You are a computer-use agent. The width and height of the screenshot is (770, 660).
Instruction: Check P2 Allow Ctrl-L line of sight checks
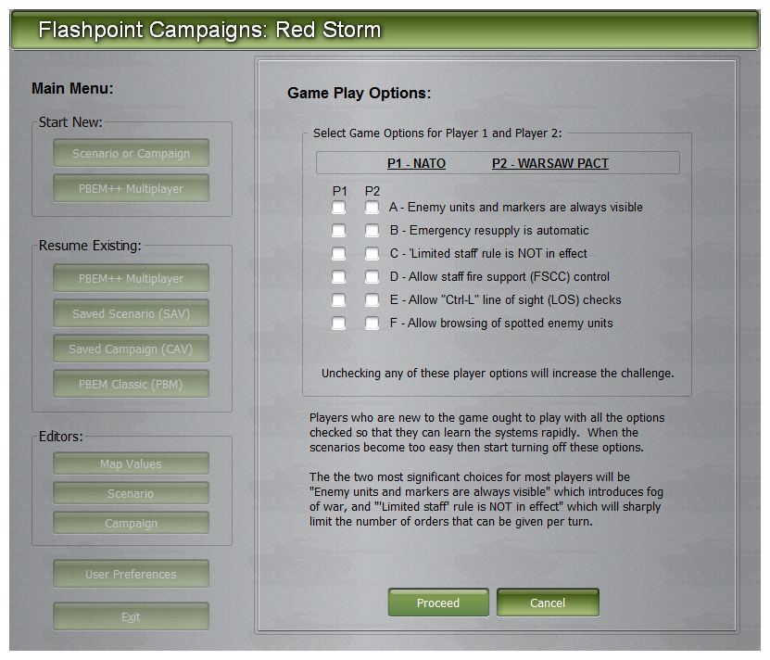(372, 299)
